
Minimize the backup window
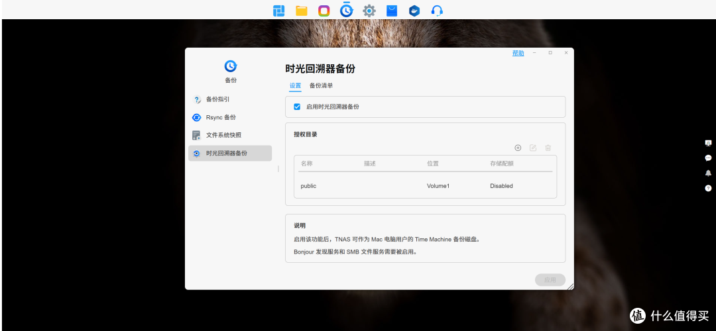tap(534, 53)
